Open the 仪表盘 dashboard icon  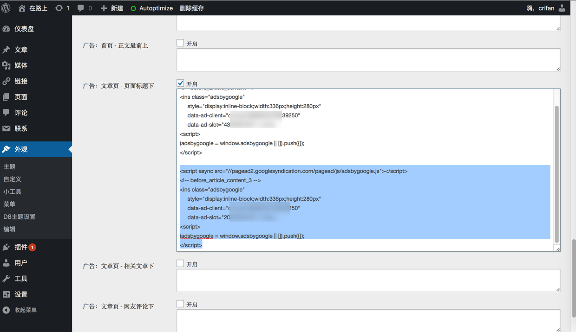point(6,29)
